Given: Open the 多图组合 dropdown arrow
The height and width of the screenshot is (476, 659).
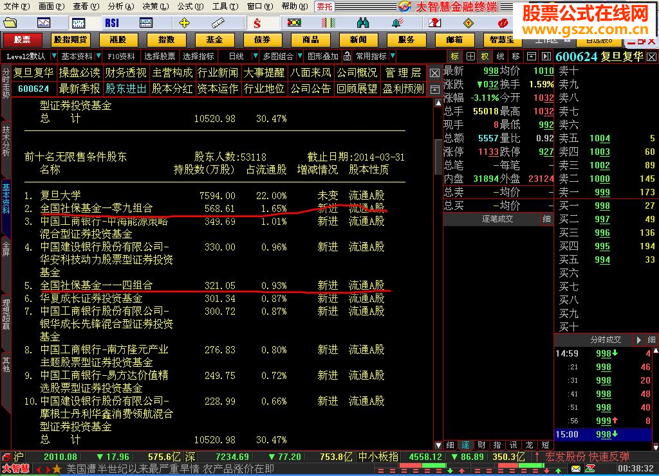Looking at the screenshot, I should click(300, 56).
